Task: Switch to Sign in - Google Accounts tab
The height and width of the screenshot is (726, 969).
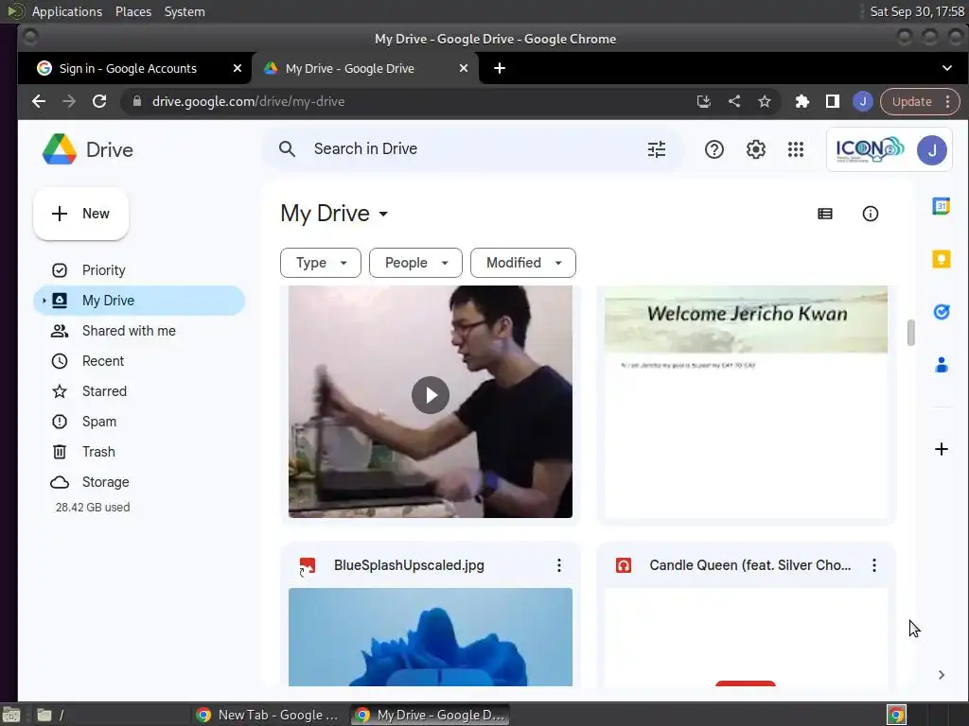Action: pos(128,68)
